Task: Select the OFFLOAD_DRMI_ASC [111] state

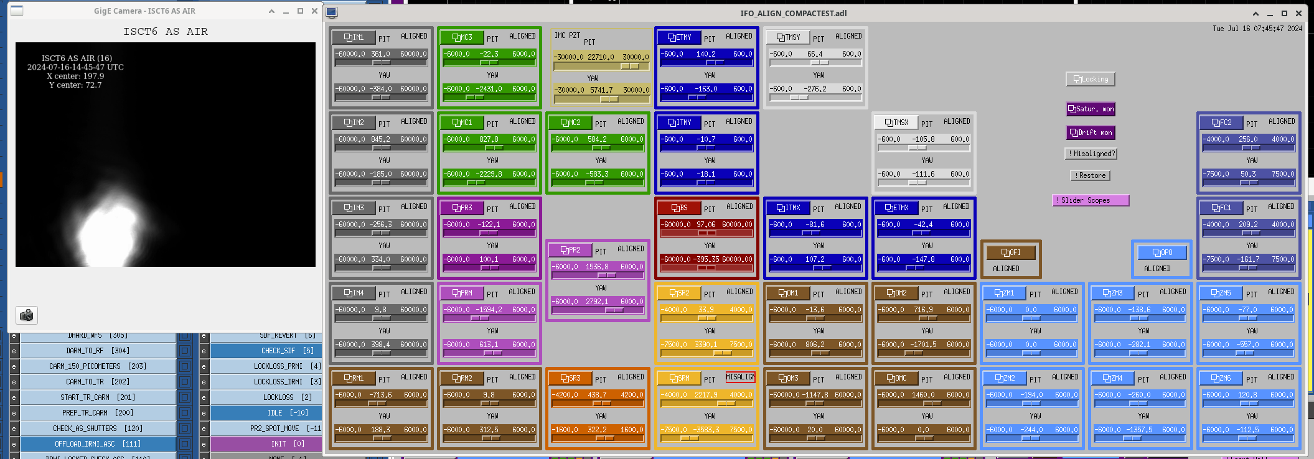Action: [x=98, y=444]
